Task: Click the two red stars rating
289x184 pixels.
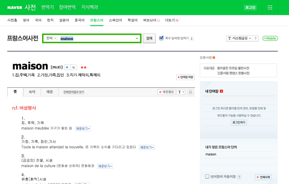Action: [83, 67]
